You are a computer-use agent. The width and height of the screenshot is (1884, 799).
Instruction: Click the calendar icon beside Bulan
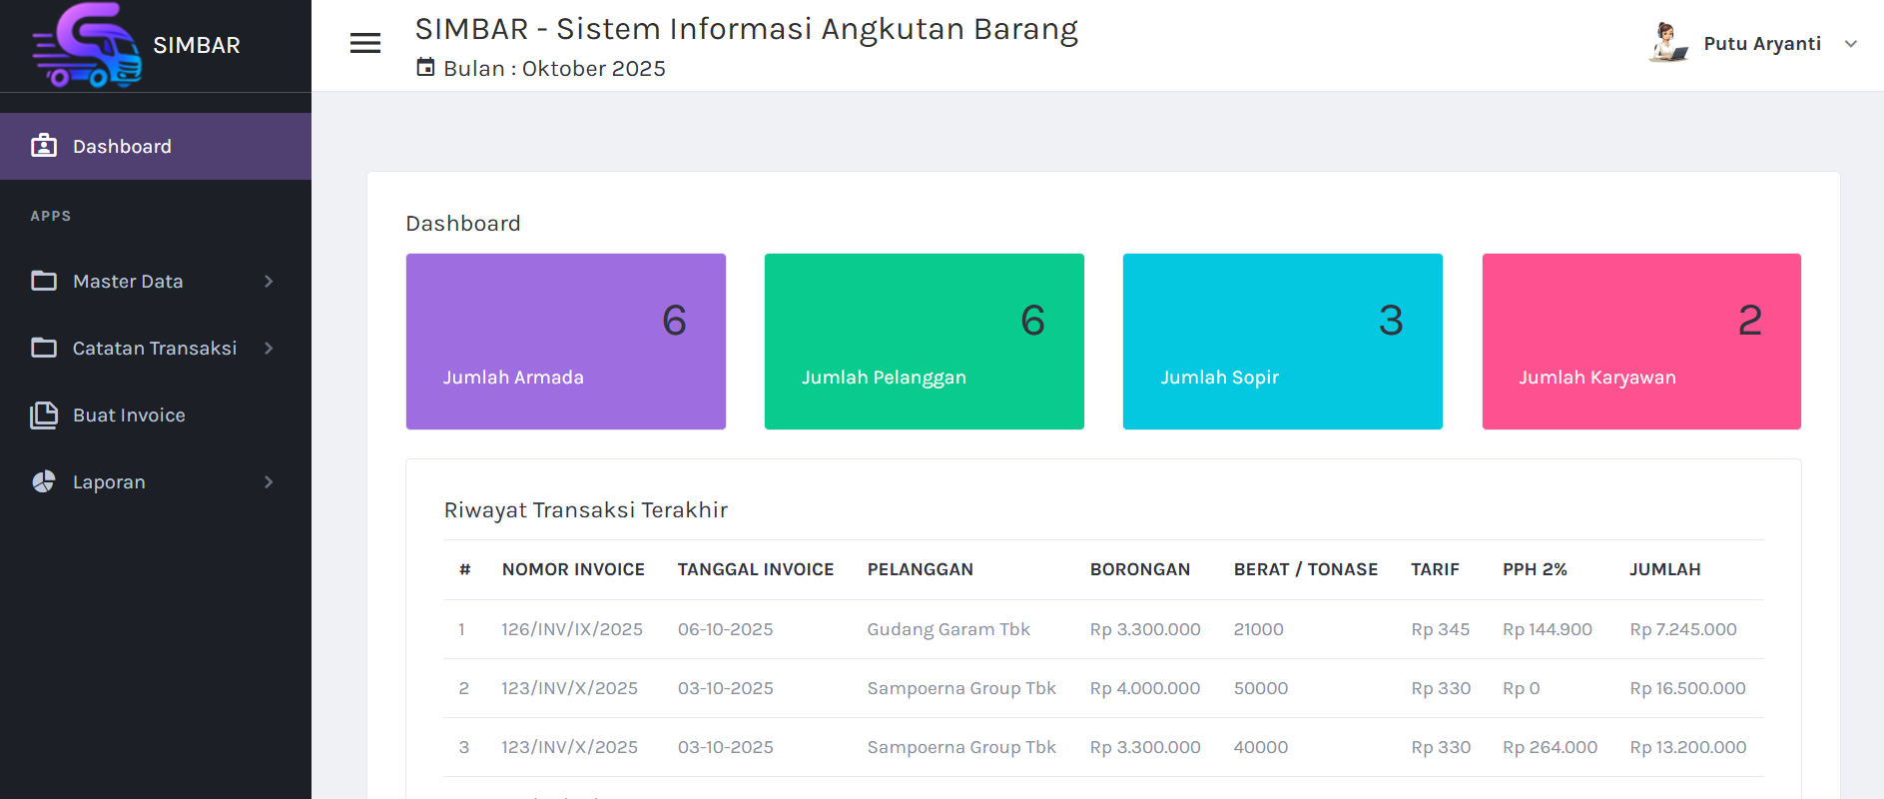[425, 68]
